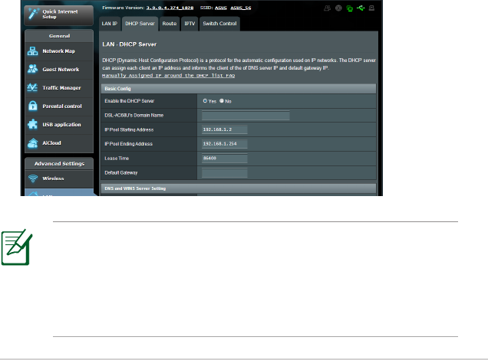Viewport: 488px width, 360px height.
Task: Open the Route tab
Action: 170,24
